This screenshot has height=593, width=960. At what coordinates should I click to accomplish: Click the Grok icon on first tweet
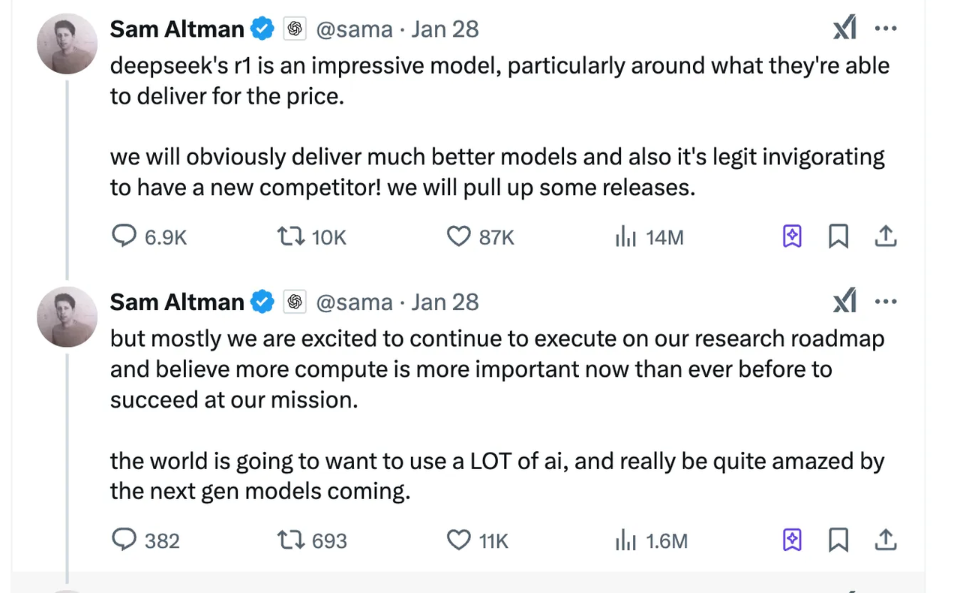(844, 29)
